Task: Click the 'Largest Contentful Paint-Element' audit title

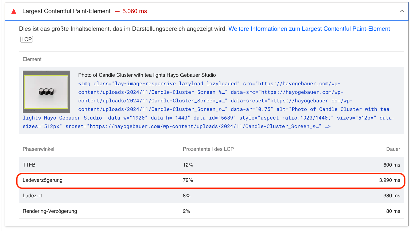Action: 66,11
